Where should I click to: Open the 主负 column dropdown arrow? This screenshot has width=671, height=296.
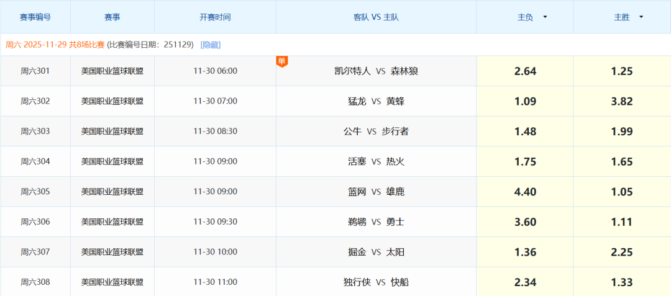(545, 17)
